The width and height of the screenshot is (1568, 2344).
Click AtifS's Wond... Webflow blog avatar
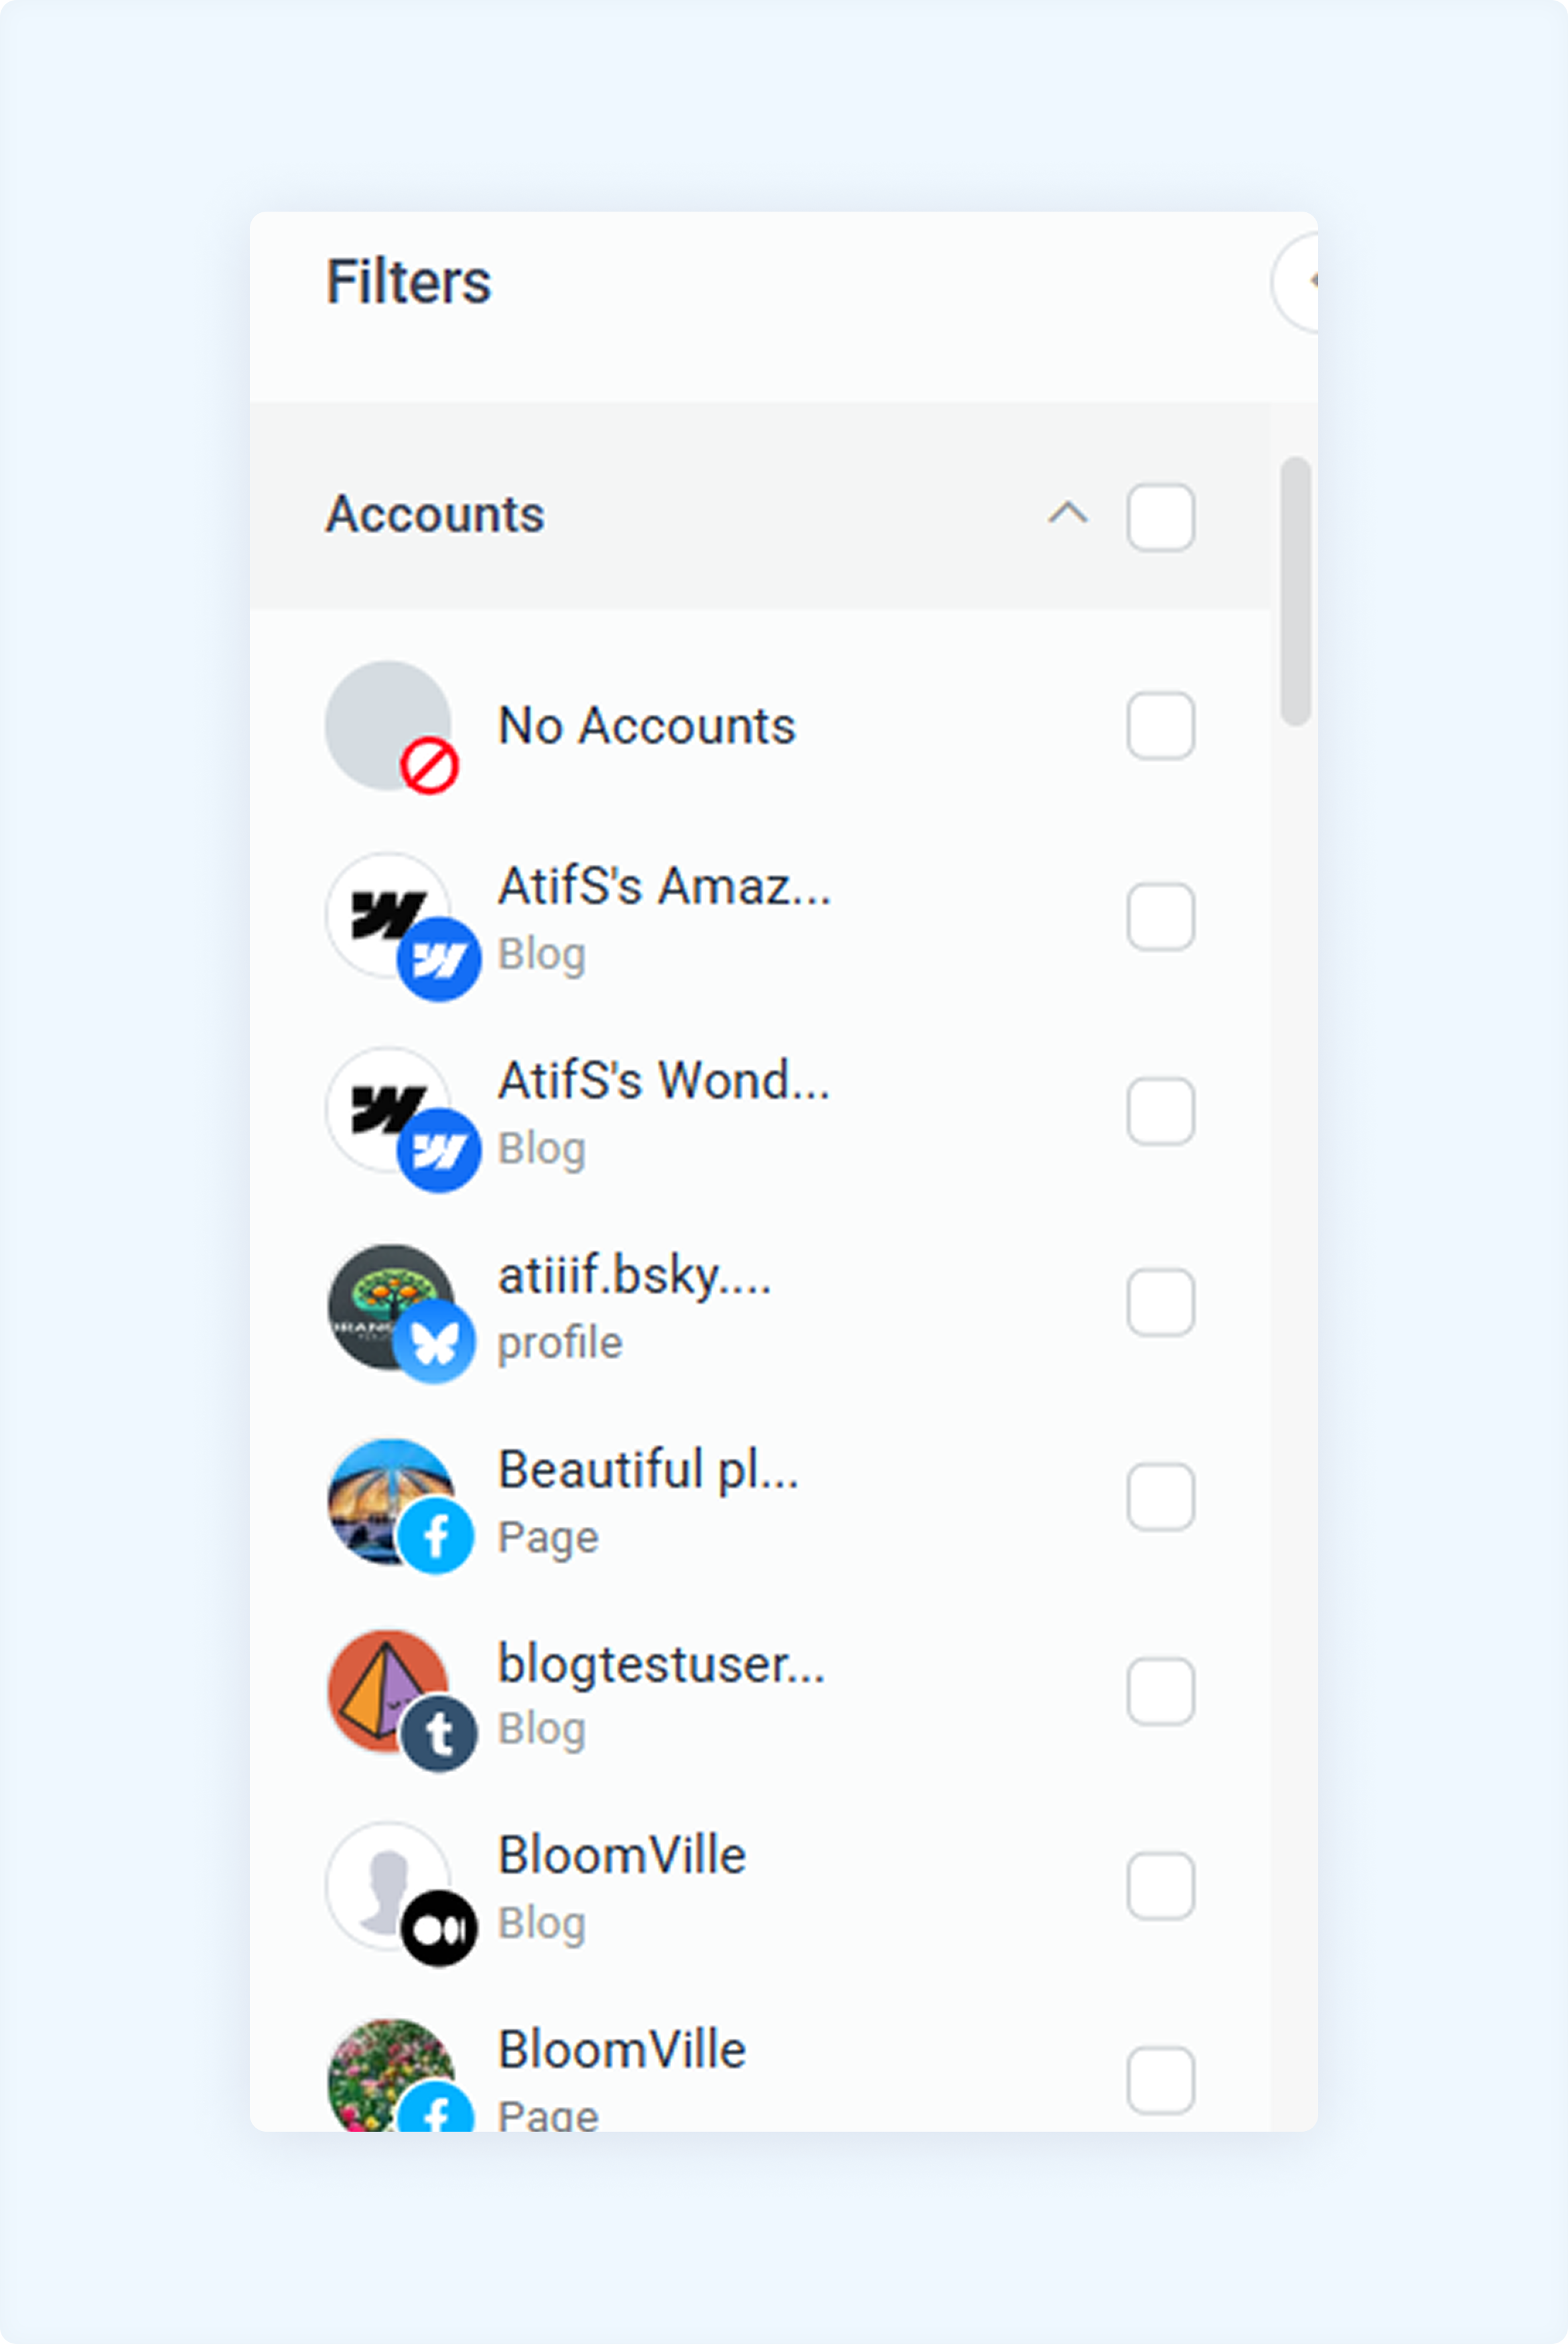pos(389,1110)
